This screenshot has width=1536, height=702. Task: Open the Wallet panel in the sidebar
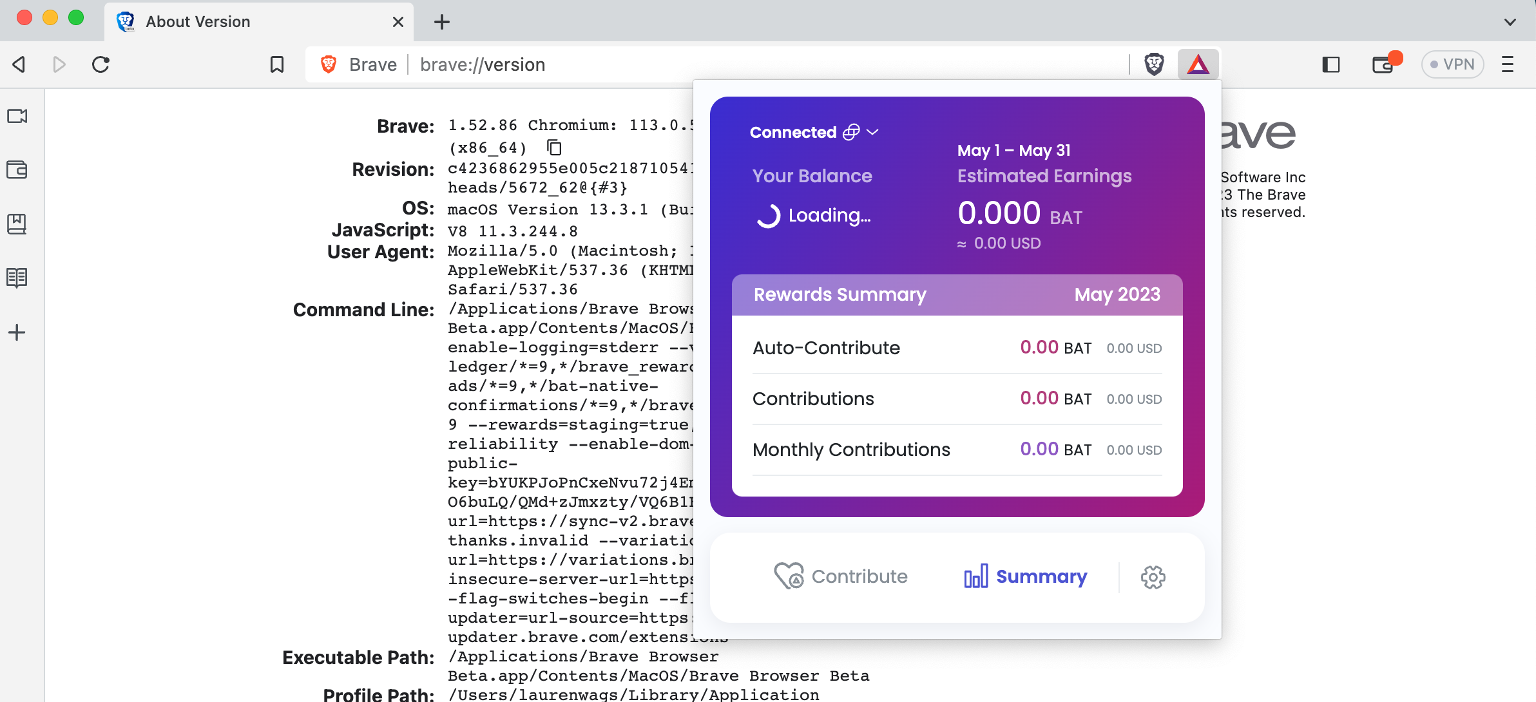click(x=17, y=171)
